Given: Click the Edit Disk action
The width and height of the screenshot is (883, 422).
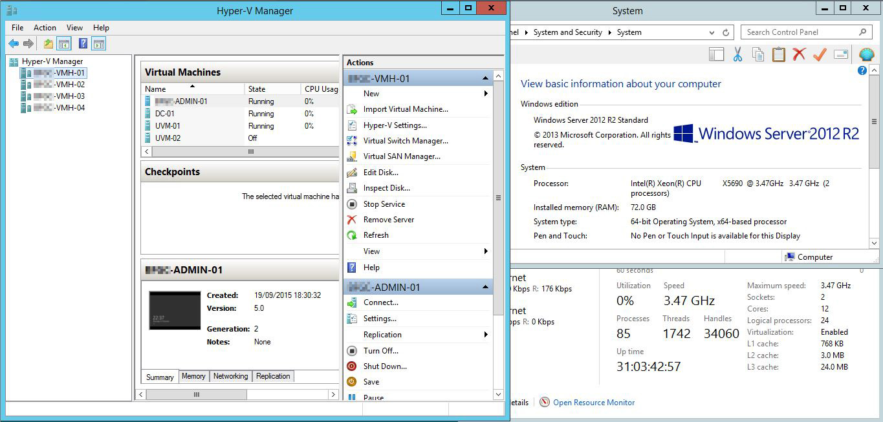Looking at the screenshot, I should click(380, 173).
